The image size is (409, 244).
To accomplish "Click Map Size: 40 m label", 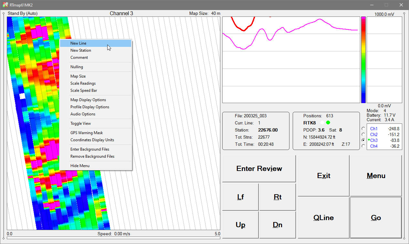I will [x=205, y=13].
